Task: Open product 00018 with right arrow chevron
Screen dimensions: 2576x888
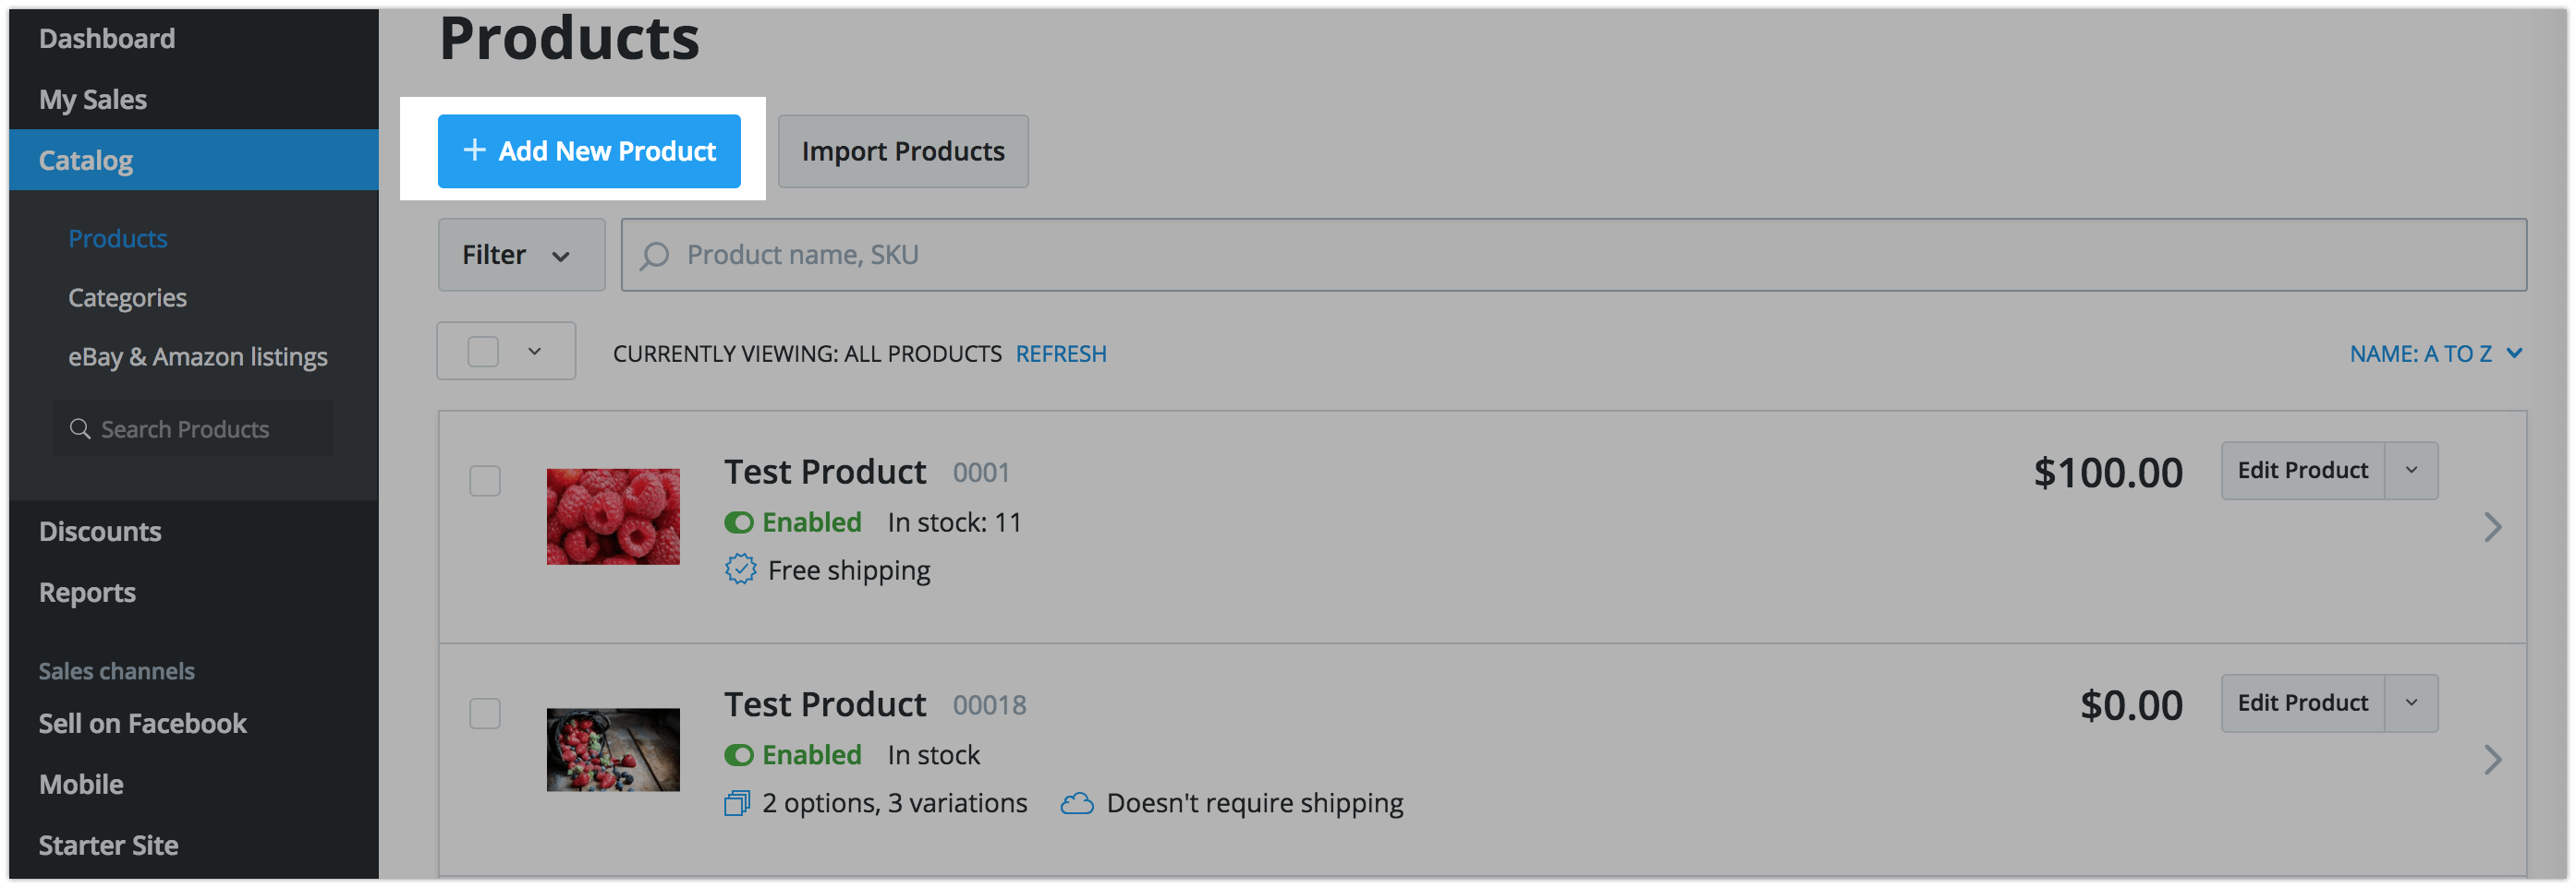Action: (x=2492, y=759)
